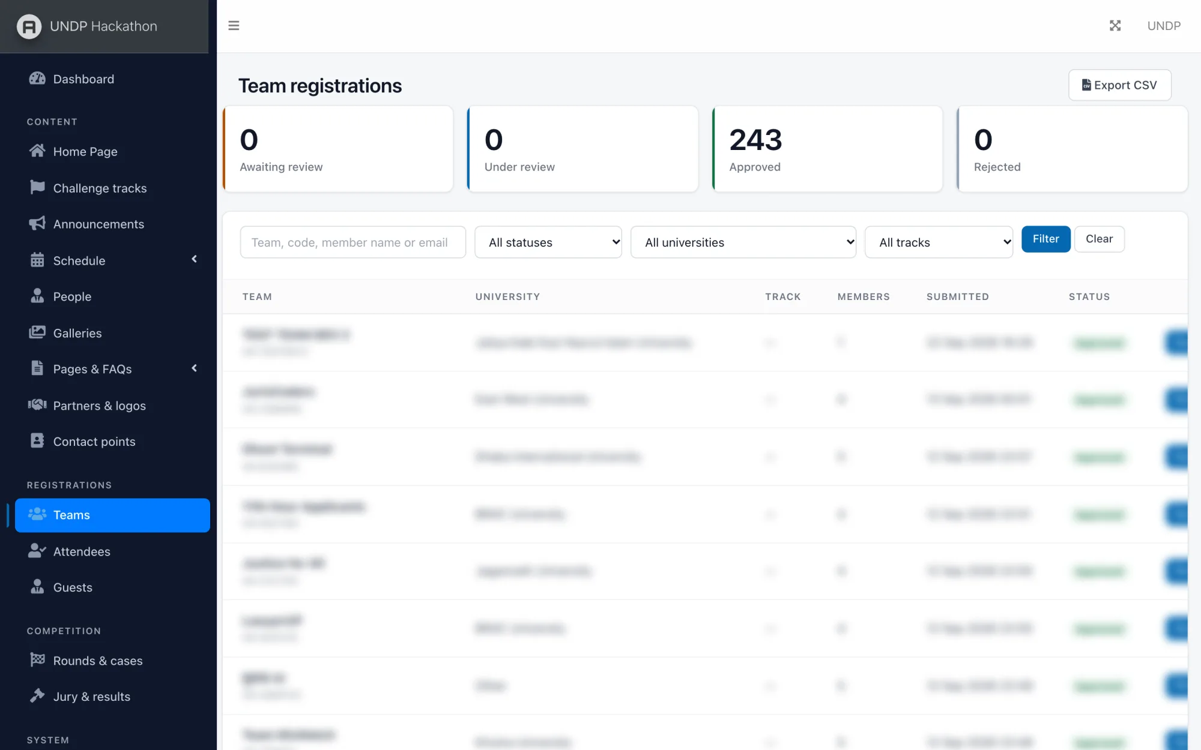Click the Rounds & cases checkered flag icon
1201x750 pixels.
[x=37, y=660]
